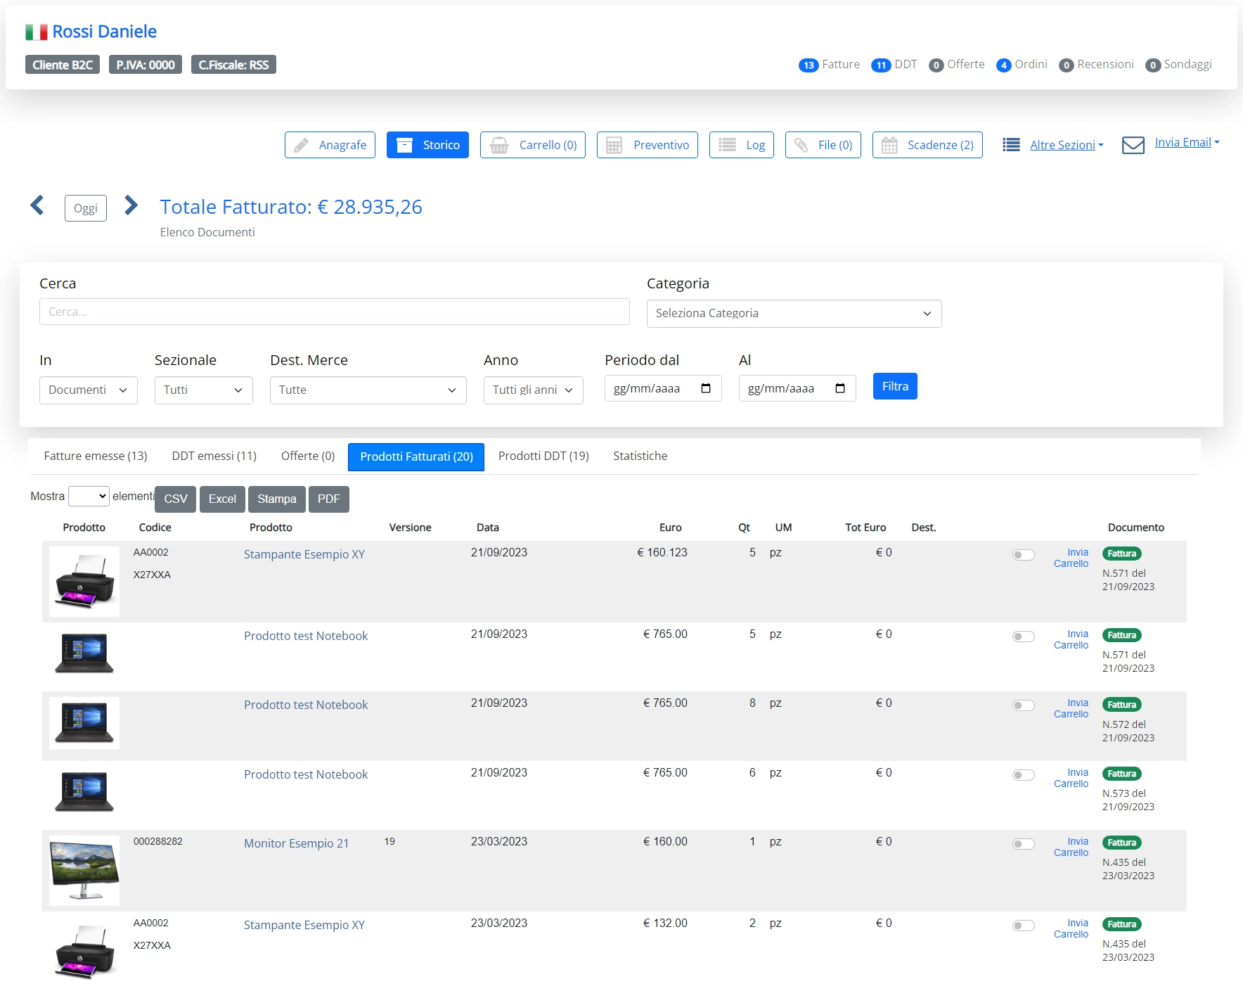Expand the Altre Sezioni menu

[1066, 145]
